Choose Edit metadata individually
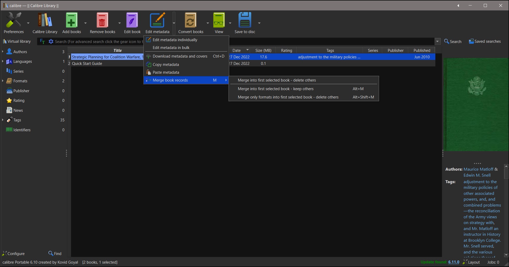Viewport: 509px width, 267px height. 186,40
